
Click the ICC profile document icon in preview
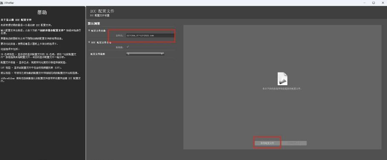point(282,79)
